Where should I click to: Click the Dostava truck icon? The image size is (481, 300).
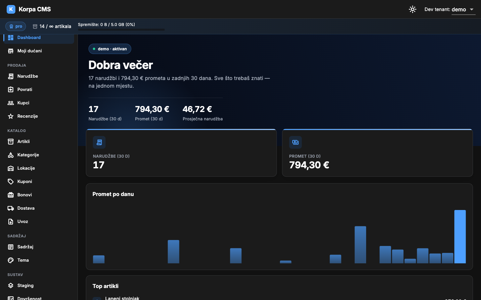click(x=11, y=208)
